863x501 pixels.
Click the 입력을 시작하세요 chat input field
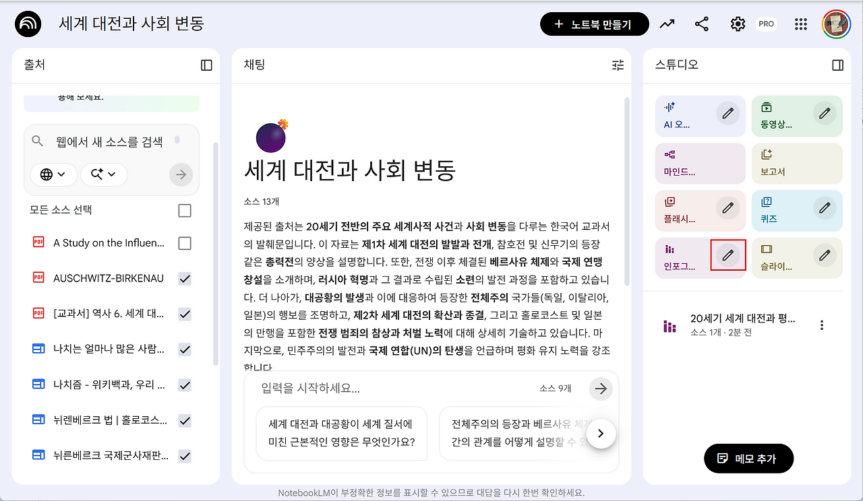[x=398, y=389]
